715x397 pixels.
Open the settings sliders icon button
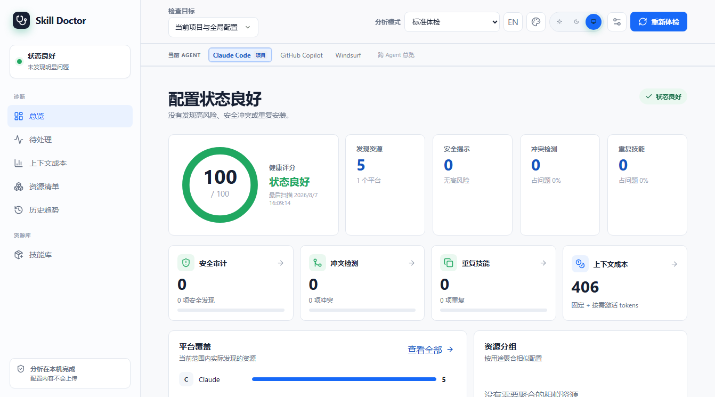[x=617, y=22]
